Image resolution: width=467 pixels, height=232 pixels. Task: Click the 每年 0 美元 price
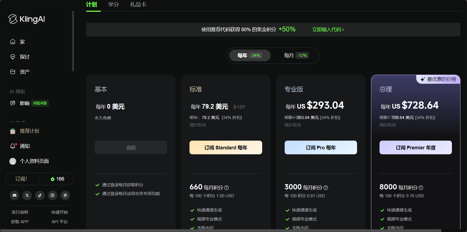point(110,106)
